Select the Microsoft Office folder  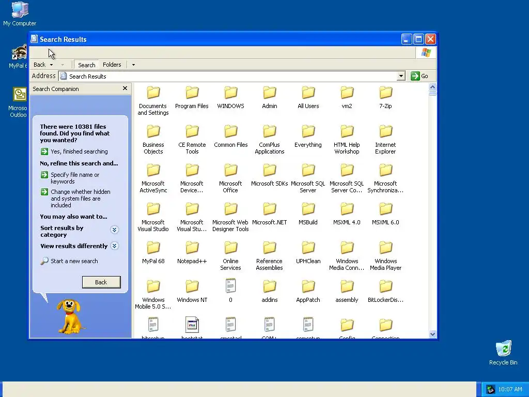[x=231, y=178]
